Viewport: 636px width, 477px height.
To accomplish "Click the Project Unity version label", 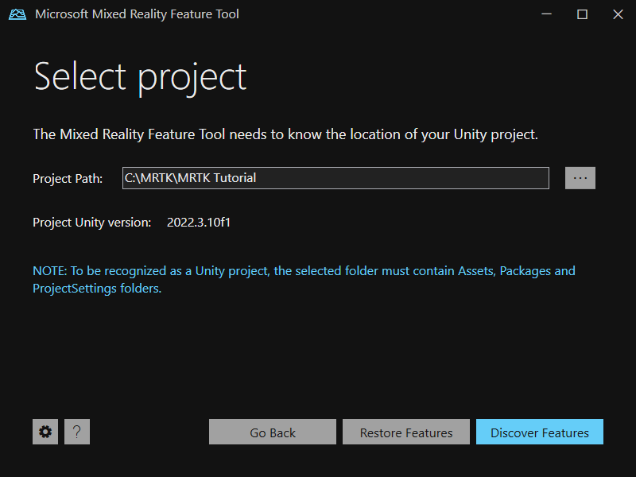I will [x=91, y=223].
